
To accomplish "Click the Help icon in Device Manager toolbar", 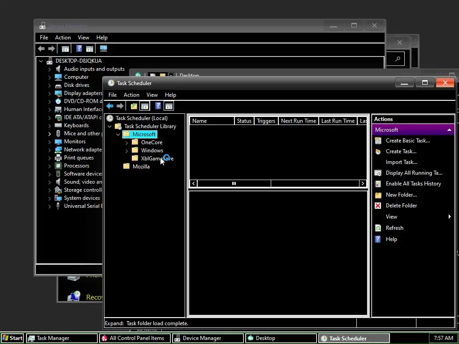I will [x=79, y=48].
